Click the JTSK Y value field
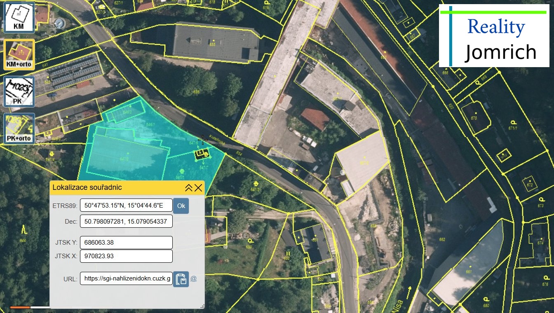This screenshot has height=313, width=554. 126,243
